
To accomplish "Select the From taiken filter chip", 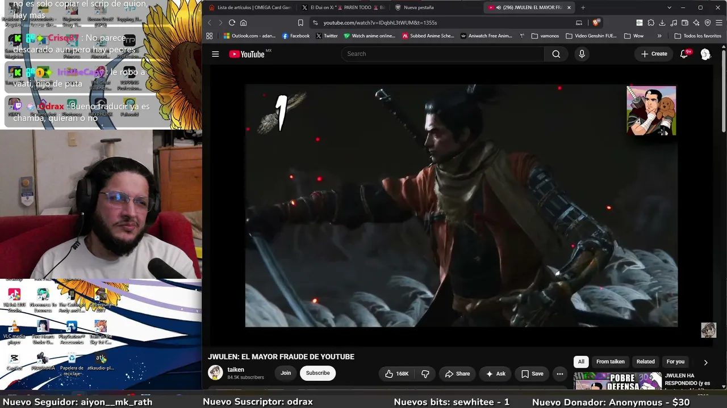I will pyautogui.click(x=610, y=362).
